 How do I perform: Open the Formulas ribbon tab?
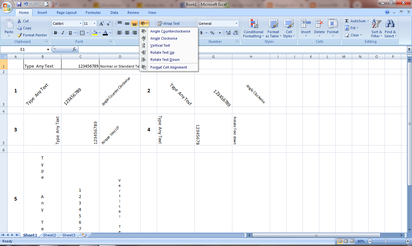pyautogui.click(x=93, y=13)
